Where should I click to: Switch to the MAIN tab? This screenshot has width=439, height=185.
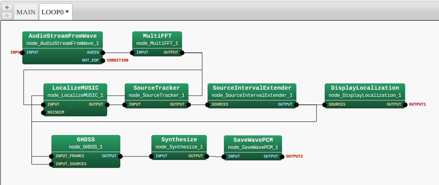(26, 12)
